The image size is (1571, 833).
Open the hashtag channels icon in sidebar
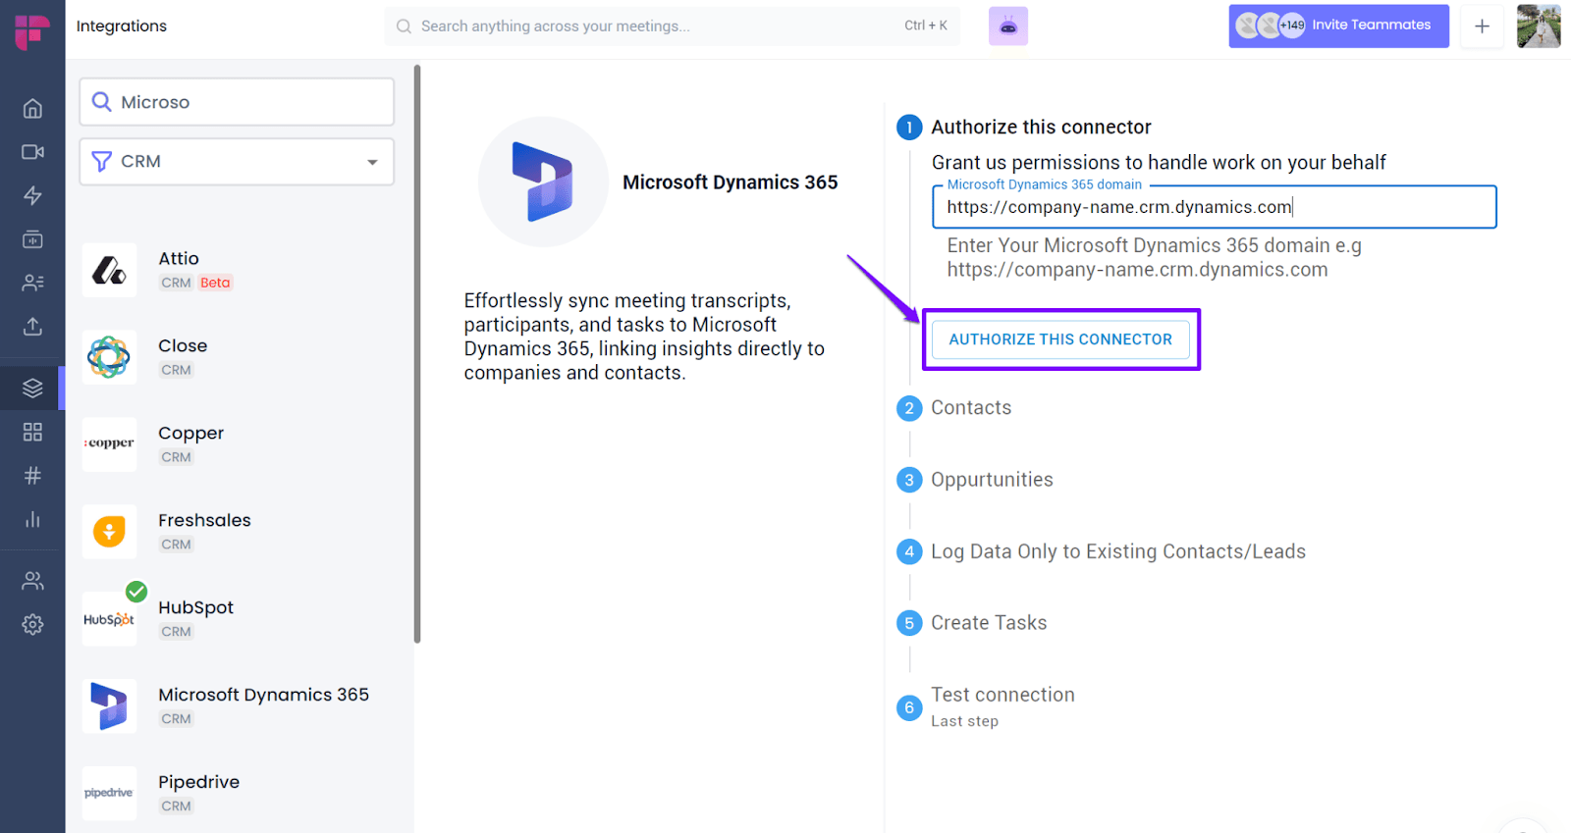coord(32,476)
